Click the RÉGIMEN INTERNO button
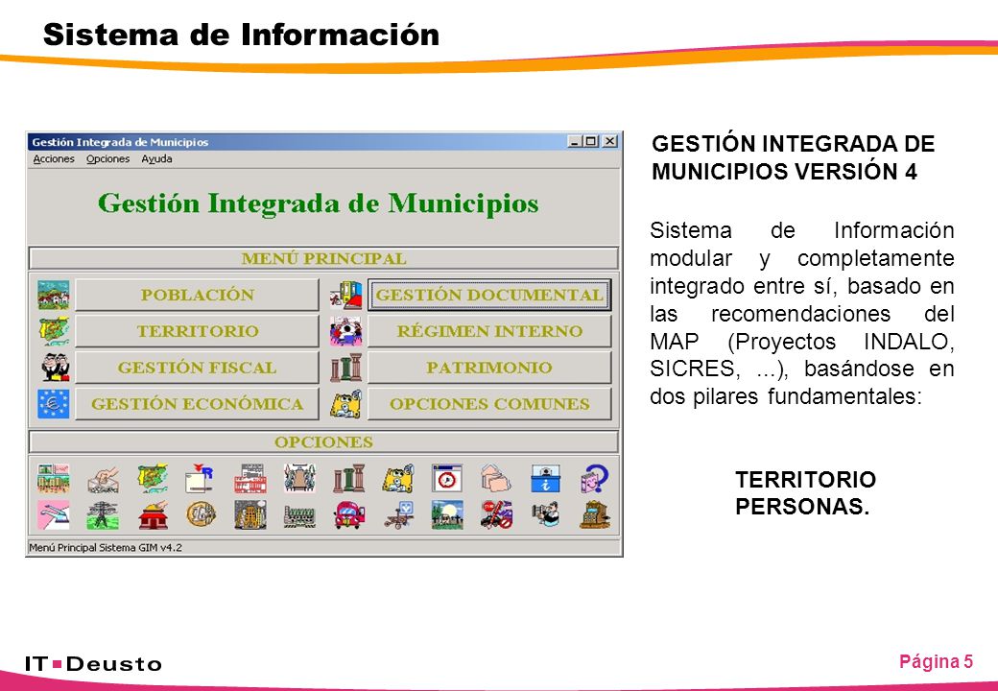This screenshot has width=998, height=691. coord(489,331)
